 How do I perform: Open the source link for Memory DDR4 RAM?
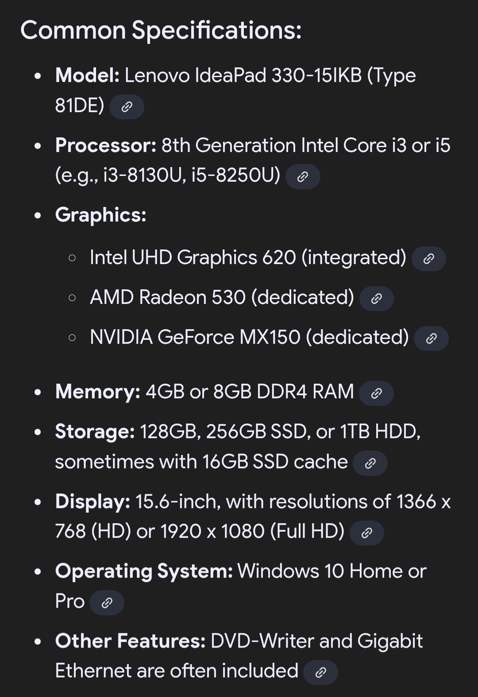click(x=376, y=393)
